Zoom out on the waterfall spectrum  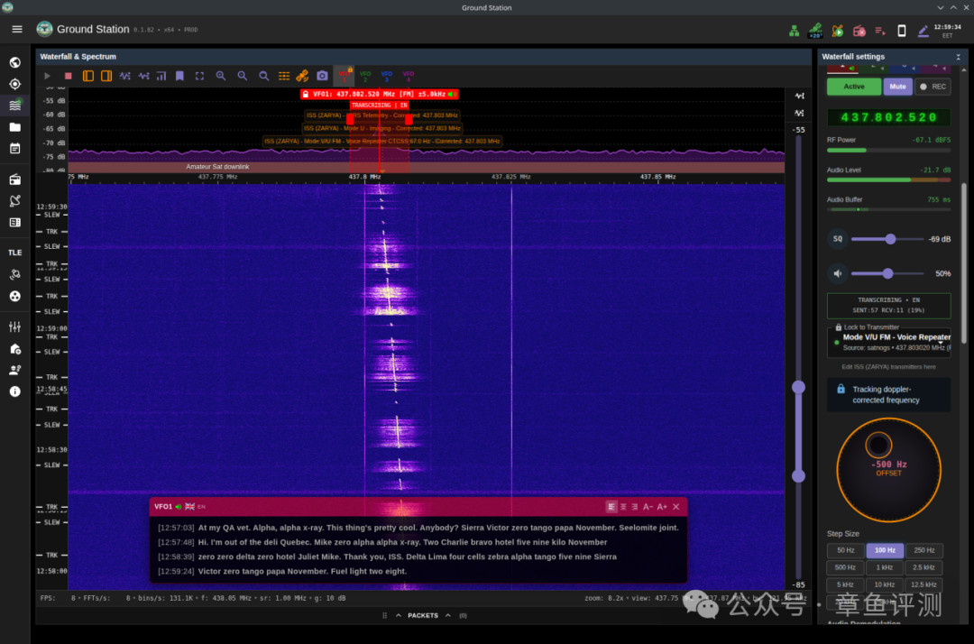(243, 76)
